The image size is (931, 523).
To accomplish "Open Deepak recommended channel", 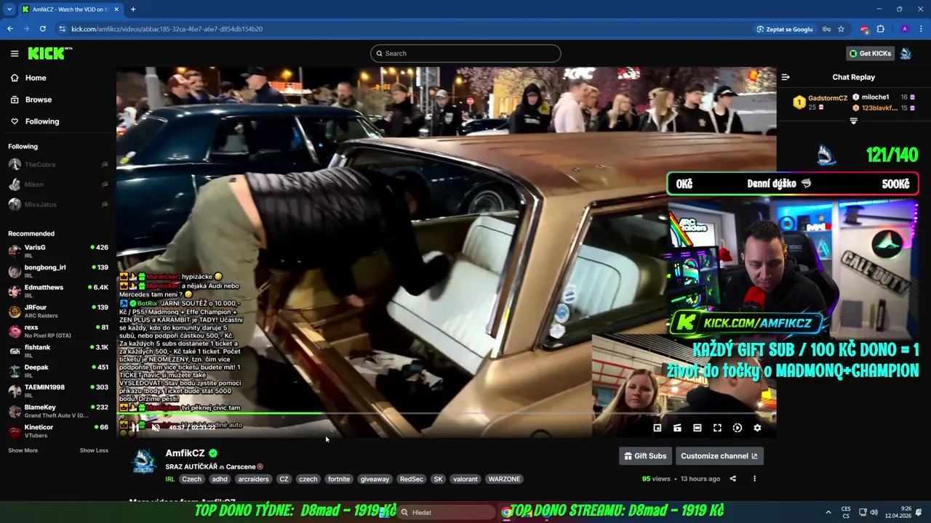I will pyautogui.click(x=58, y=371).
